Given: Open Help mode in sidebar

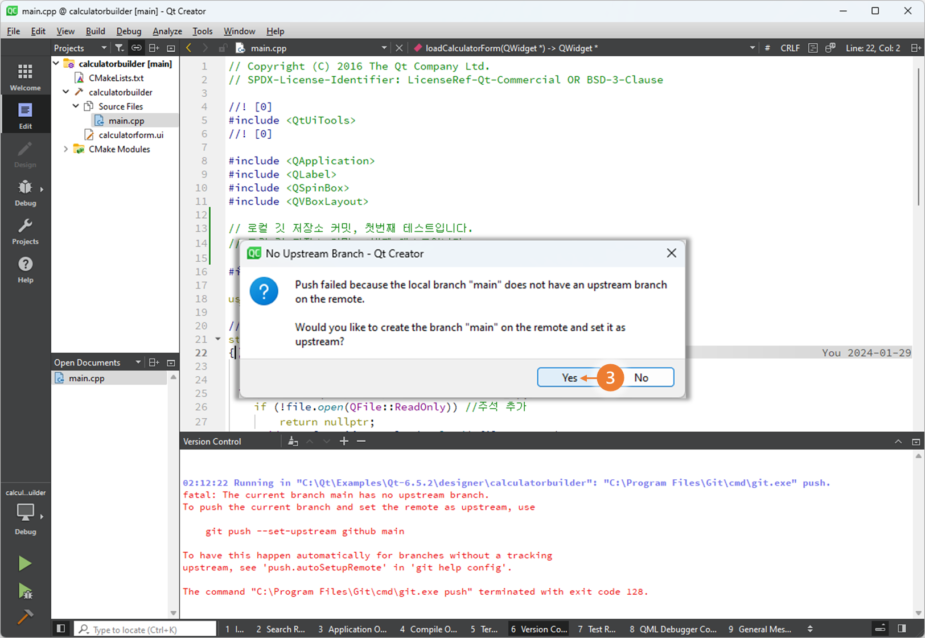Looking at the screenshot, I should point(25,269).
